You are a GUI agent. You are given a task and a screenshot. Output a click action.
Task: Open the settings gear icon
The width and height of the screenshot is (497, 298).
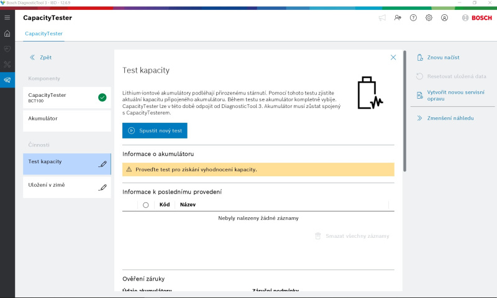(x=429, y=18)
